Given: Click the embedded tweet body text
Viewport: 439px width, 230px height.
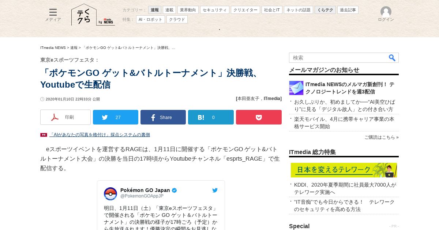Looking at the screenshot, I should coord(161,218).
